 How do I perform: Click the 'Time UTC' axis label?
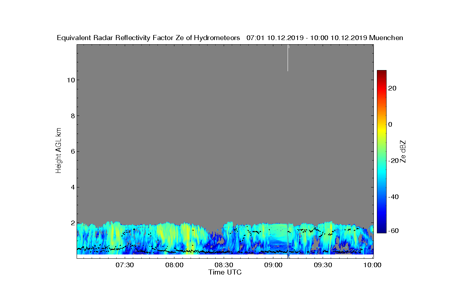225,272
